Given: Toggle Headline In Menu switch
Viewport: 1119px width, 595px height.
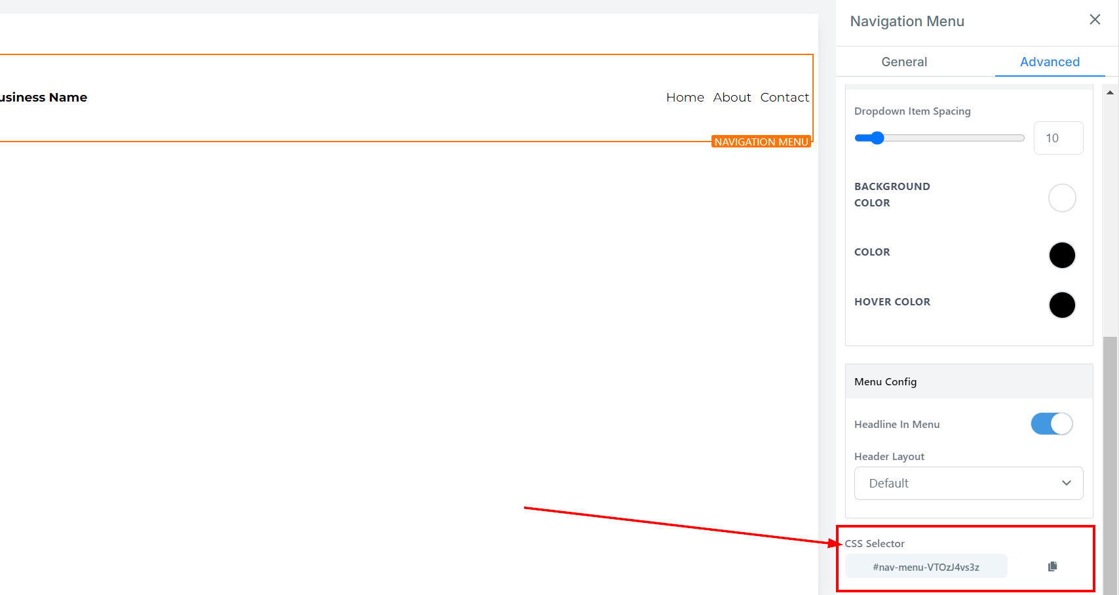Looking at the screenshot, I should [1052, 424].
